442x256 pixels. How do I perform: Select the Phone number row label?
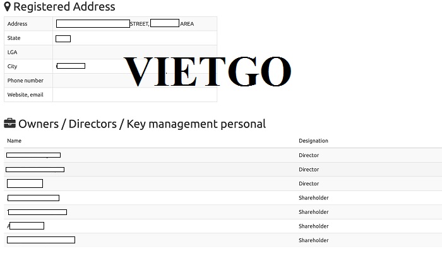[x=25, y=81]
